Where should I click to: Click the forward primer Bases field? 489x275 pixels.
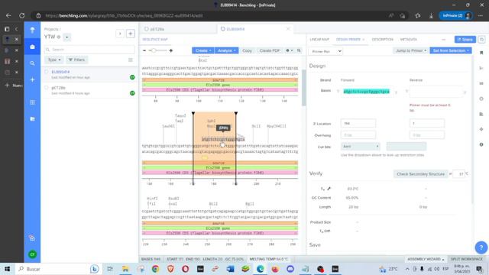tap(367, 92)
